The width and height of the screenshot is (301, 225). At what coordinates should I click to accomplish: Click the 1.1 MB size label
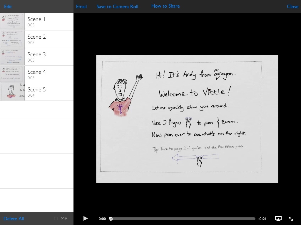click(61, 219)
